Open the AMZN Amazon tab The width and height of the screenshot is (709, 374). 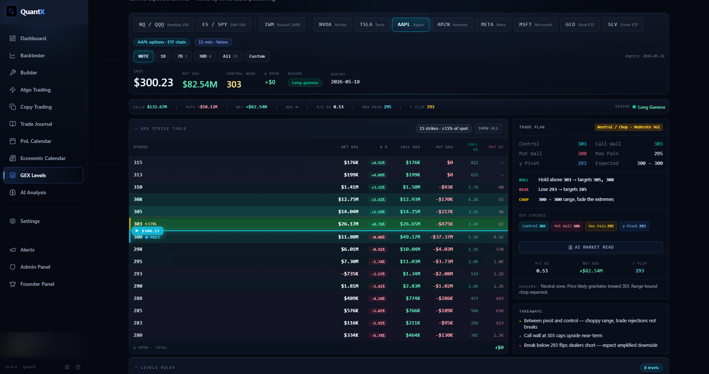[453, 25]
